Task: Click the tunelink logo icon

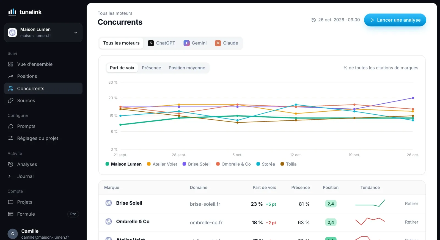Action: click(12, 12)
